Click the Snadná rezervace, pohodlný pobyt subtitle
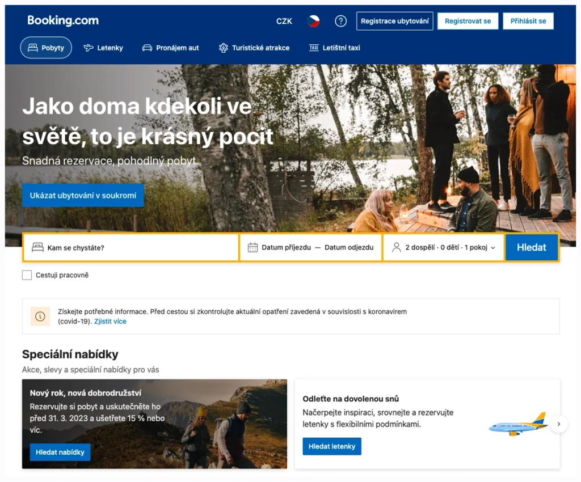 click(x=110, y=160)
